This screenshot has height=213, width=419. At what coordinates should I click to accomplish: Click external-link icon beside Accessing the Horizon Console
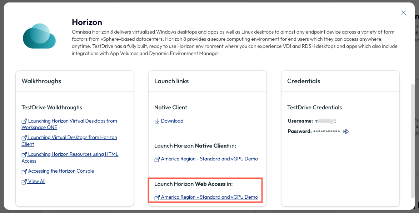point(24,172)
